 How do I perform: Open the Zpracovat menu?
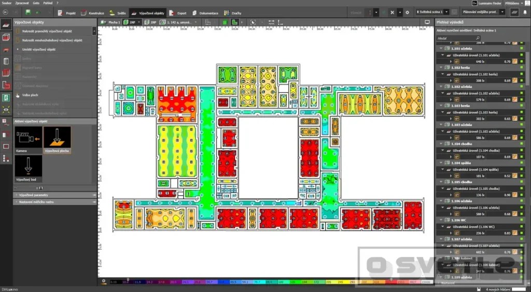(22, 3)
